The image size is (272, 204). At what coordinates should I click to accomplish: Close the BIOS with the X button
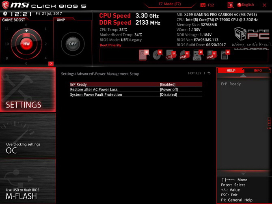pyautogui.click(x=264, y=5)
